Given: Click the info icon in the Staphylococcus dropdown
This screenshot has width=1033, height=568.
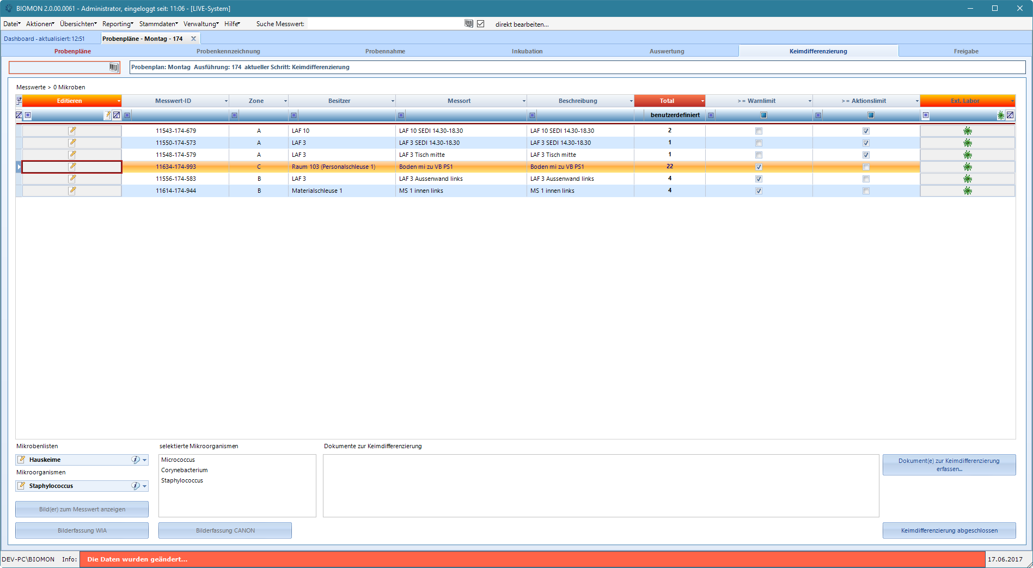Looking at the screenshot, I should [136, 486].
